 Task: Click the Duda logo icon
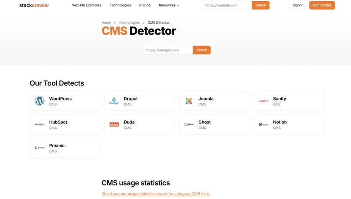pos(114,124)
